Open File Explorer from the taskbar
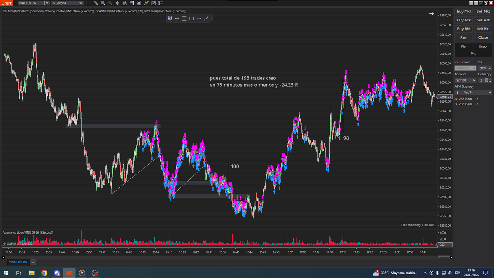Screen dimensions: 494x278 [x=31, y=273]
